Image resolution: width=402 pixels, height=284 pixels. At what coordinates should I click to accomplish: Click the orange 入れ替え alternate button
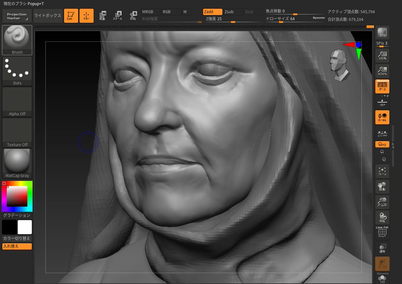17,247
